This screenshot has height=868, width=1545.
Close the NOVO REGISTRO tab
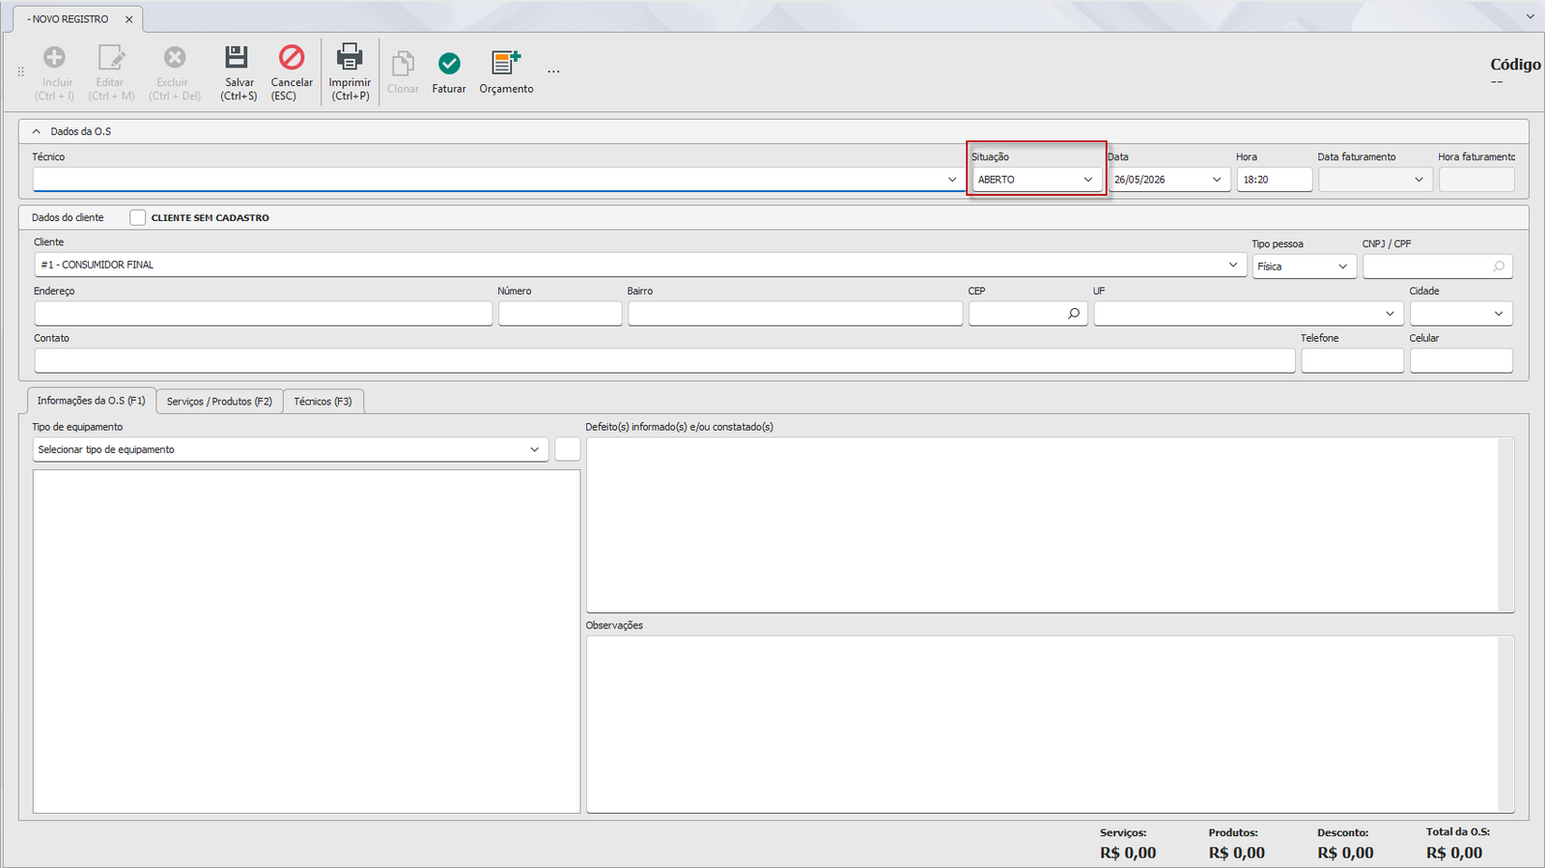tap(128, 19)
